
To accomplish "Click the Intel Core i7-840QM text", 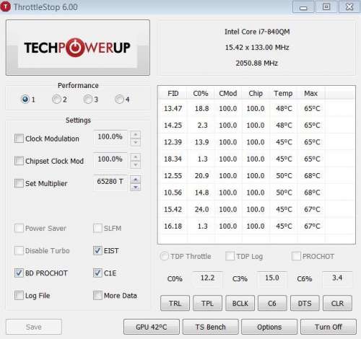I will coord(257,32).
